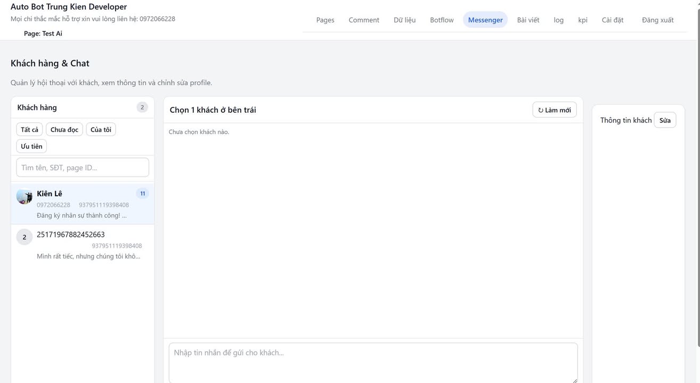Open the Pages tab

(x=325, y=20)
